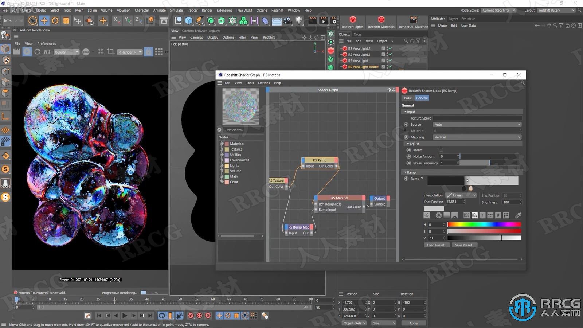Screen dimensions: 583x328
Task: Switch to the Takes tab
Action: point(358,34)
